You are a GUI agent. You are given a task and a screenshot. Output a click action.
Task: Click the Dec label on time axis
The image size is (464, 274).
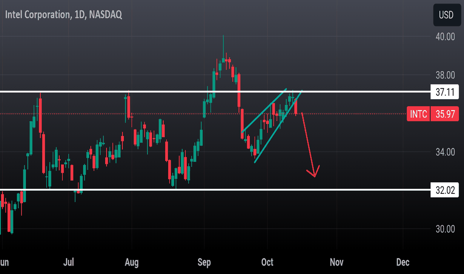pyautogui.click(x=403, y=262)
